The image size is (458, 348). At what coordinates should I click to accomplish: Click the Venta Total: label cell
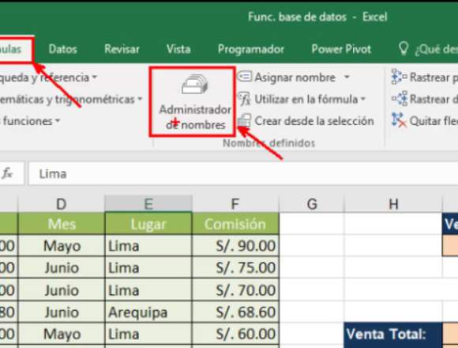pos(393,335)
